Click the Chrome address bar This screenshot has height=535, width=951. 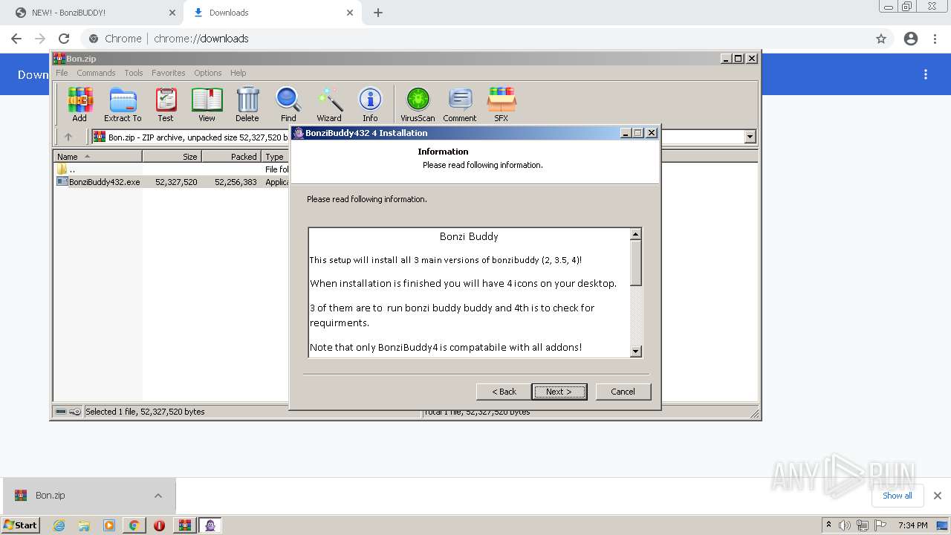pos(475,39)
